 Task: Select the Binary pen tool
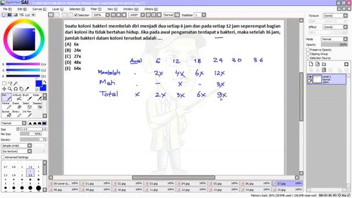click(17, 114)
